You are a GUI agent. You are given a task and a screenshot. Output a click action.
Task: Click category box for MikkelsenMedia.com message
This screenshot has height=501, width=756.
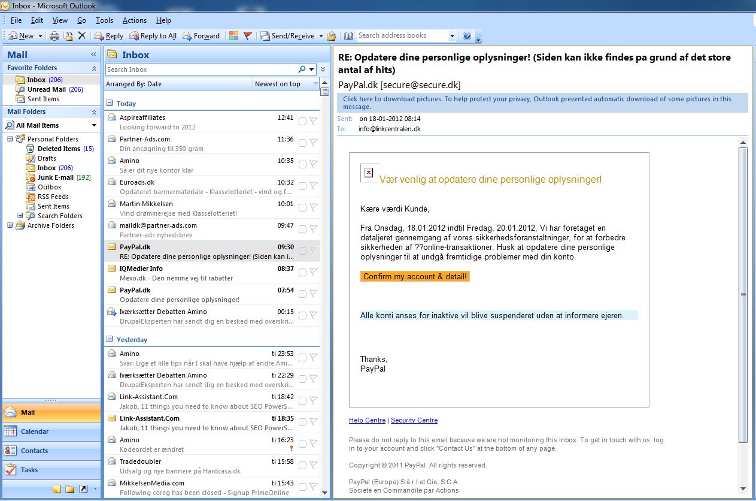point(302,487)
